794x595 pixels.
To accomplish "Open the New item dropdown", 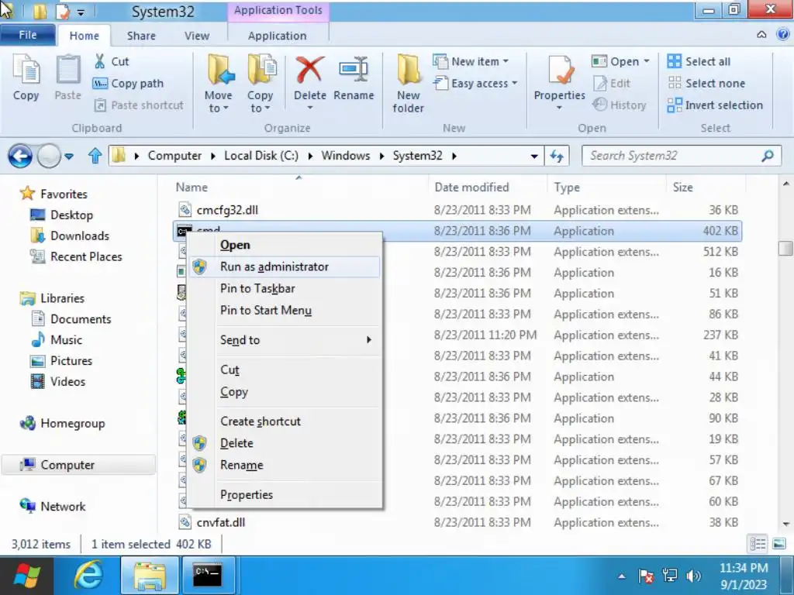I will click(x=471, y=61).
